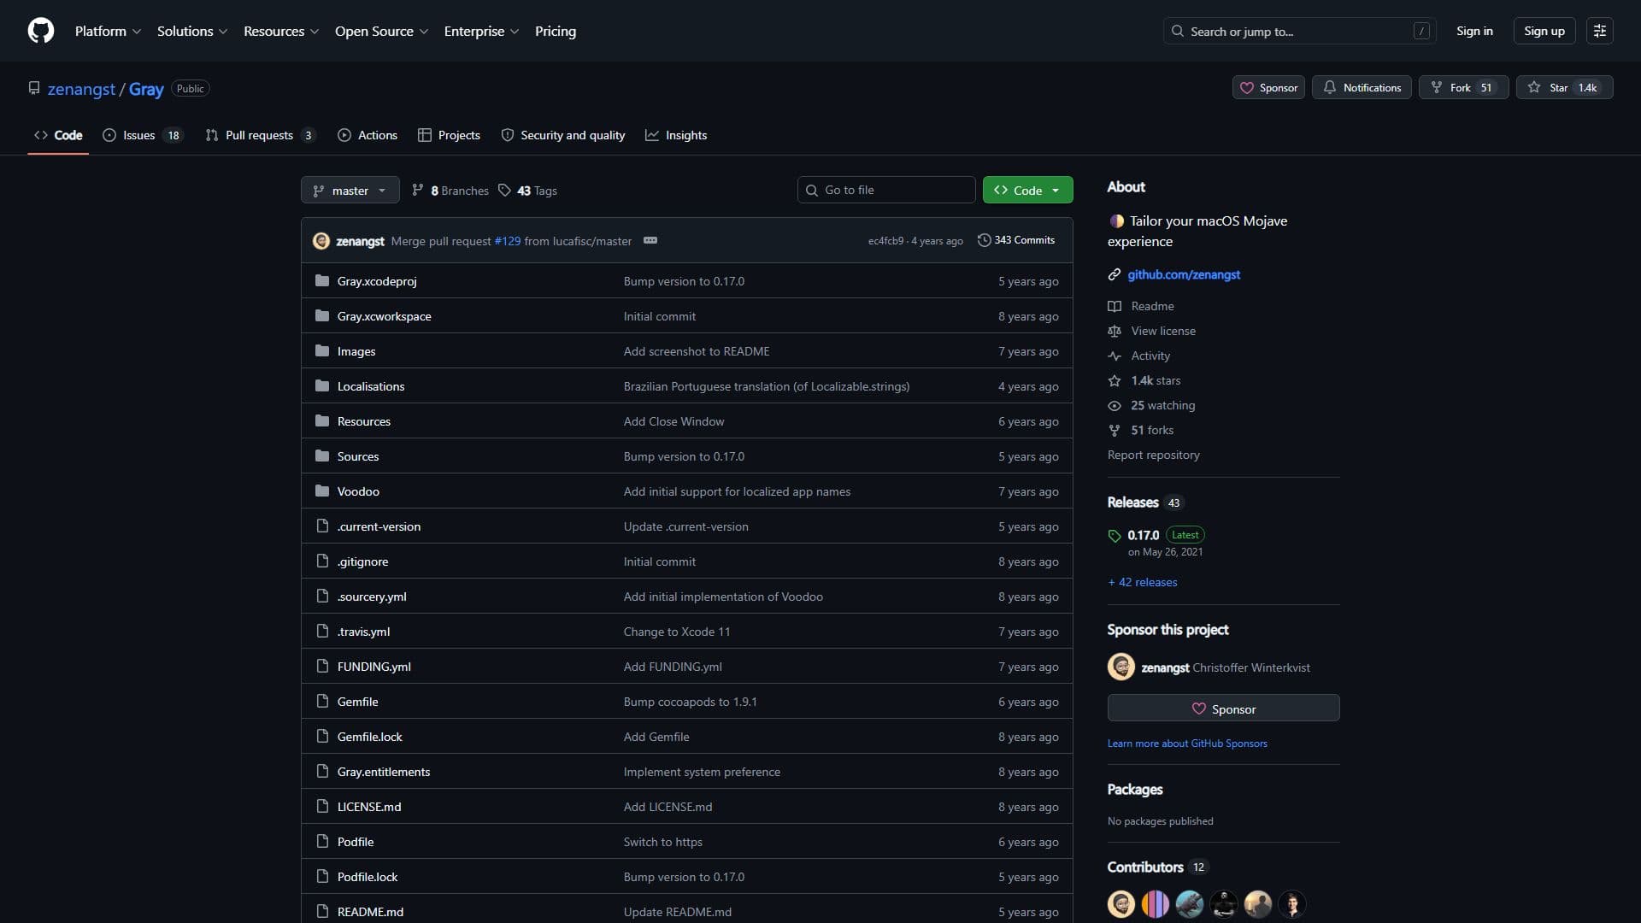Image resolution: width=1641 pixels, height=923 pixels.
Task: View the 343 Commits history
Action: click(1016, 240)
